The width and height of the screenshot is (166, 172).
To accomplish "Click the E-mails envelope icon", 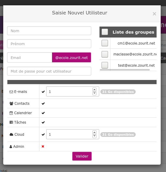I will tap(11, 92).
